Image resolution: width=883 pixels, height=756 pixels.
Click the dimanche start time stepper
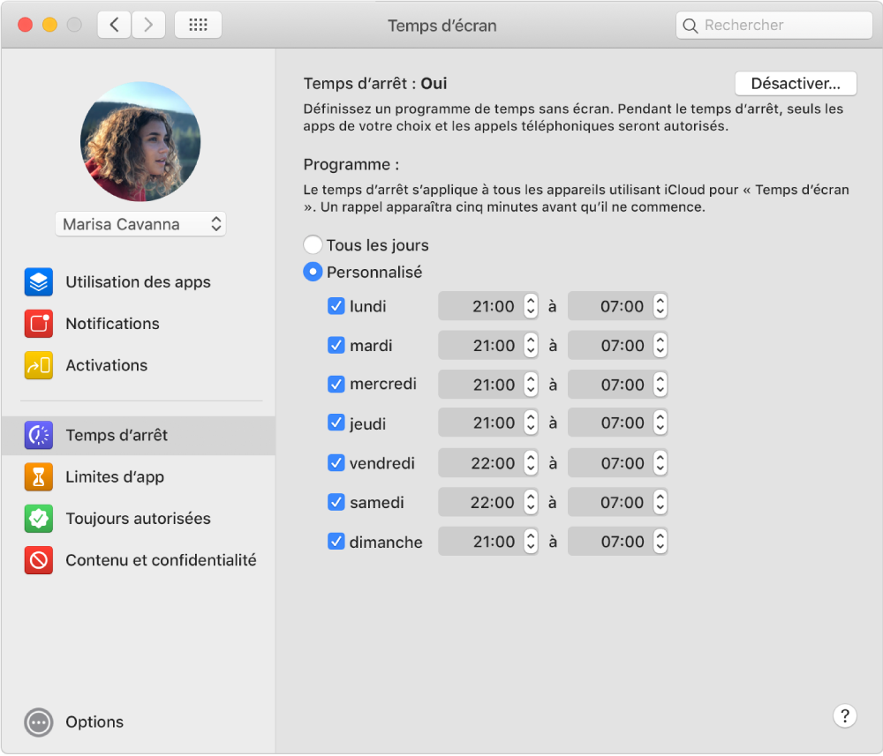(x=531, y=542)
